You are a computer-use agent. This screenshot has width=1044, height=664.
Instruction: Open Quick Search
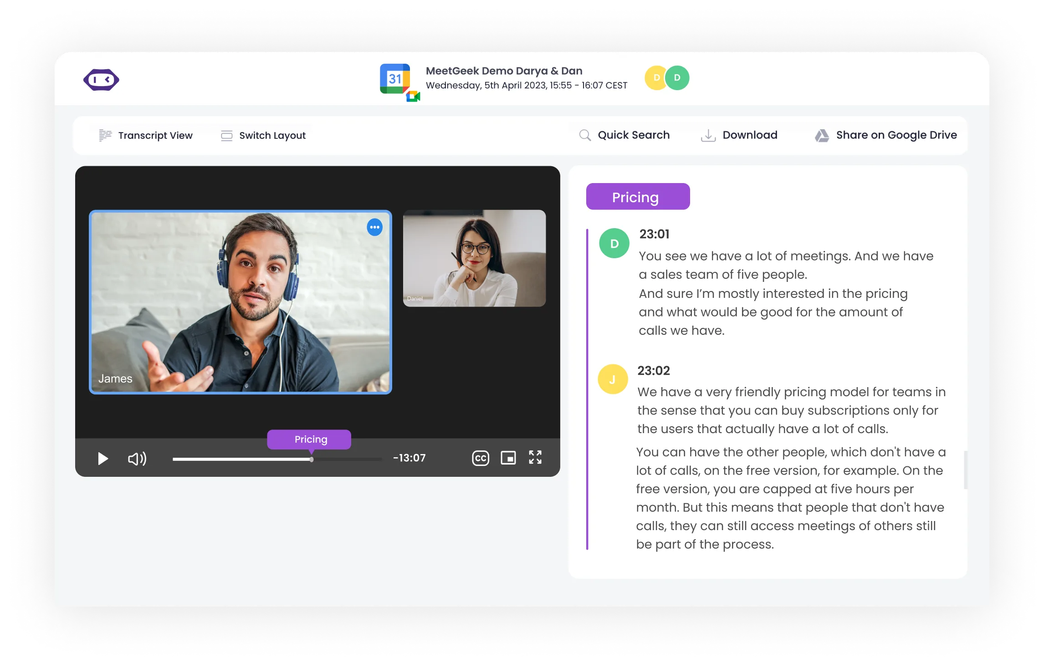coord(624,135)
